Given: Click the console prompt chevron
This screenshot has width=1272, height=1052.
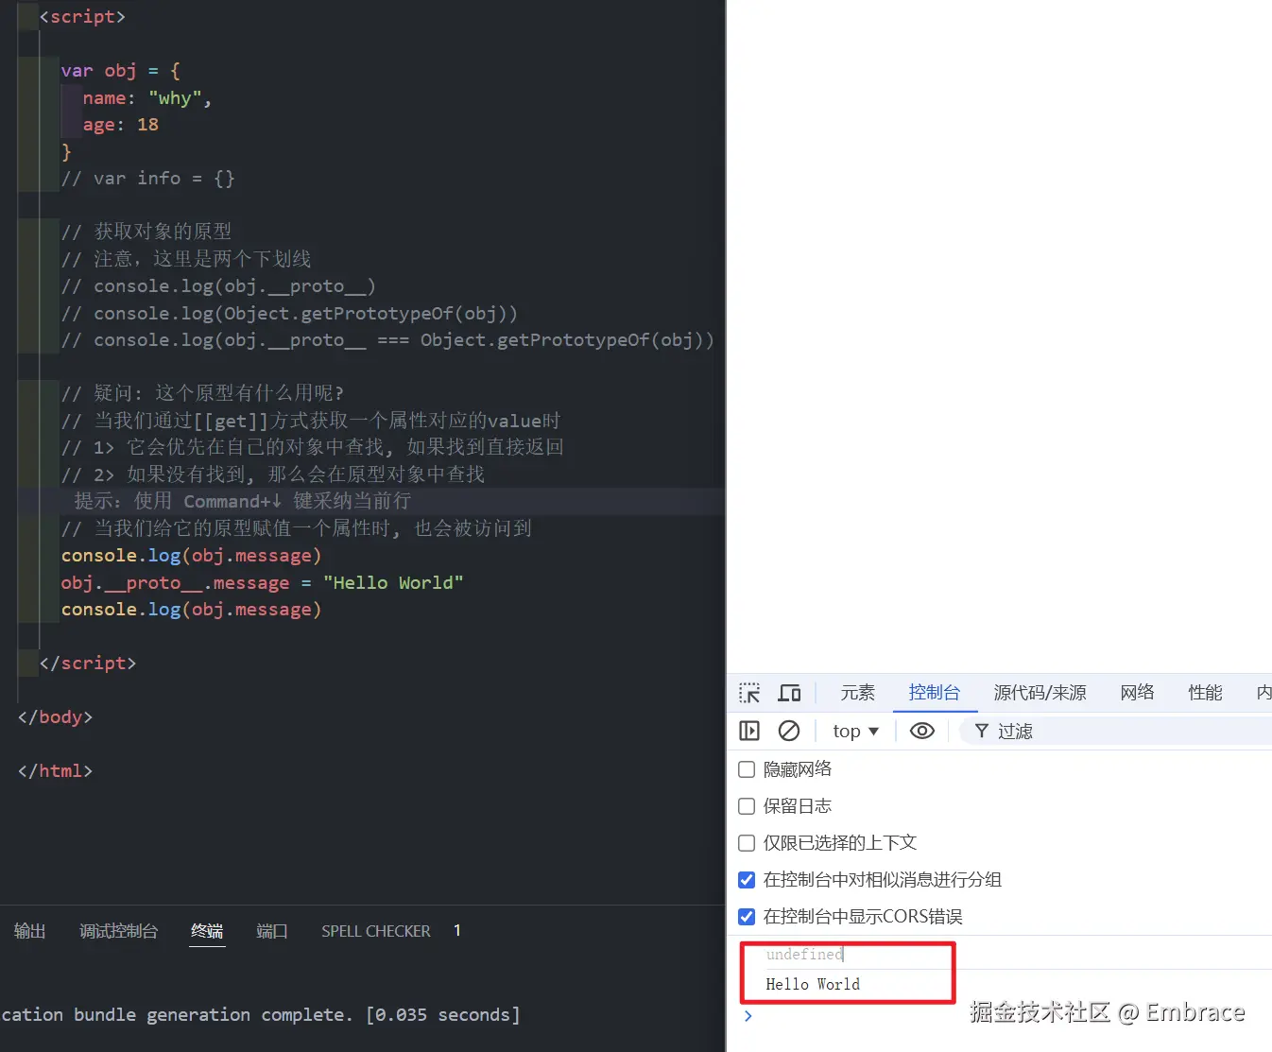Looking at the screenshot, I should coord(748,1016).
